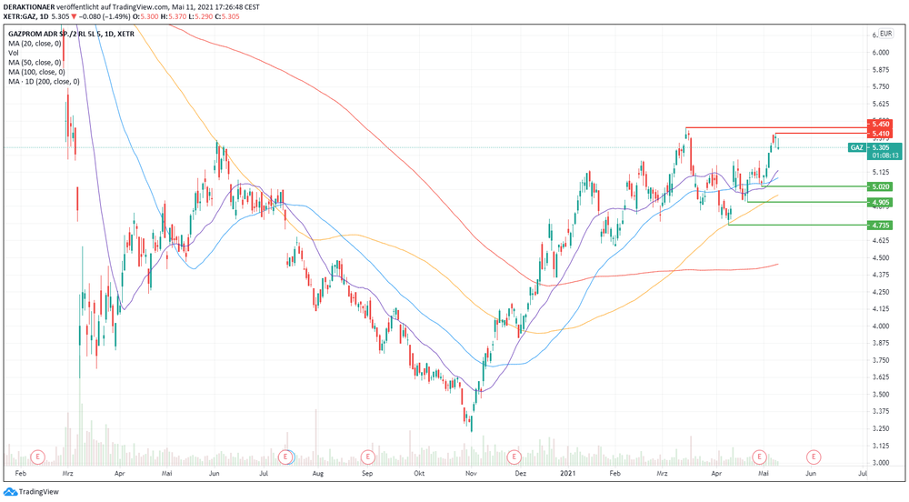Click the GAZ 5.305 current price label
909x502 pixels.
(x=874, y=148)
